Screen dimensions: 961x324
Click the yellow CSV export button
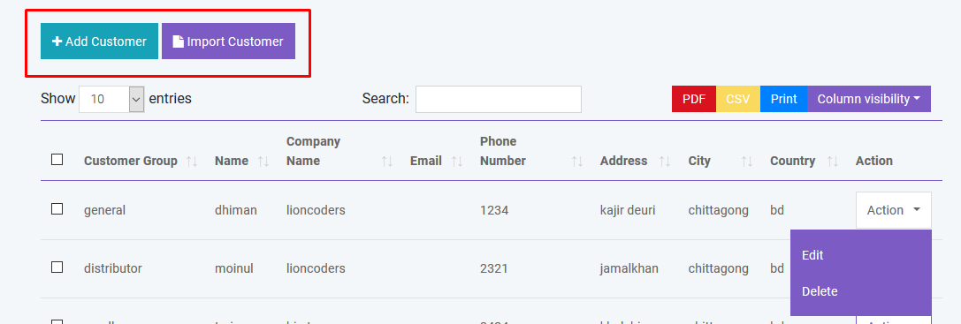click(x=738, y=99)
